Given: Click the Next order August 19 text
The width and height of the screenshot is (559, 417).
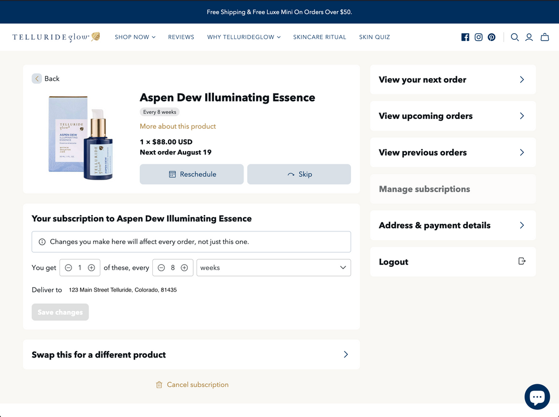Looking at the screenshot, I should click(x=175, y=152).
